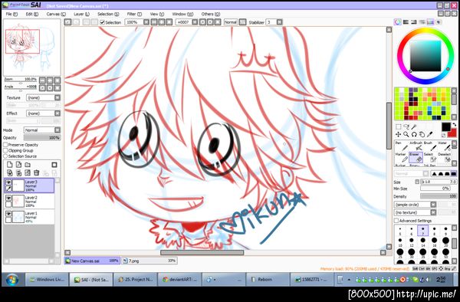The image size is (460, 302).
Task: Activate the move tool
Action: click(x=398, y=134)
